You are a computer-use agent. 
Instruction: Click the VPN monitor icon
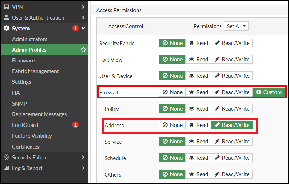point(6,7)
